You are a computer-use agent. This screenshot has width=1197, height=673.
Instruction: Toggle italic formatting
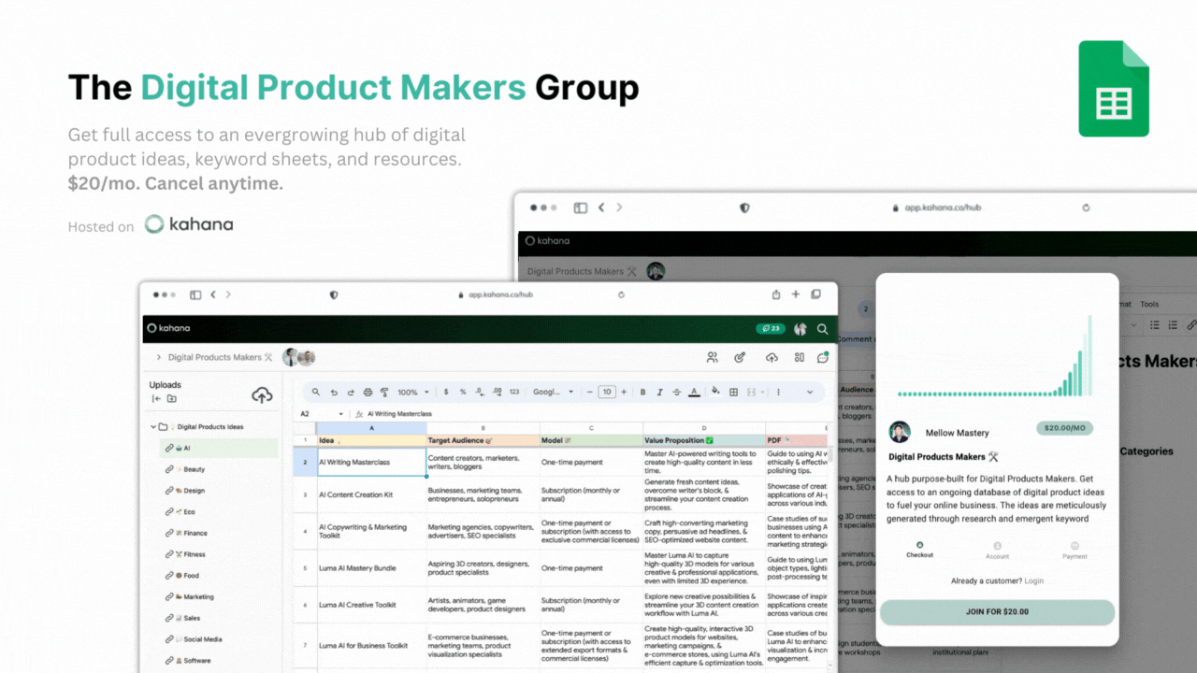click(x=659, y=393)
